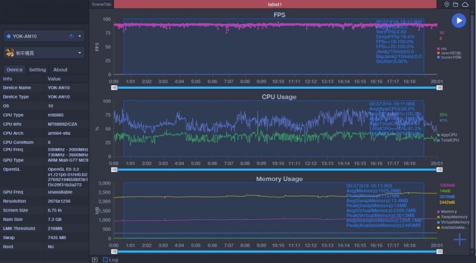
Task: Switch to the About tab
Action: tap(60, 70)
